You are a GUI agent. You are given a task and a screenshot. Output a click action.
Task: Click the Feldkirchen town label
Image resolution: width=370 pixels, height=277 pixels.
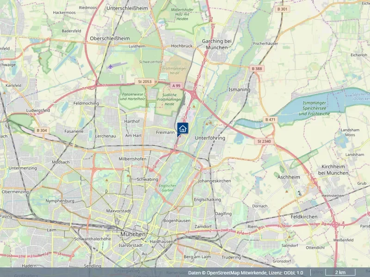(304, 217)
